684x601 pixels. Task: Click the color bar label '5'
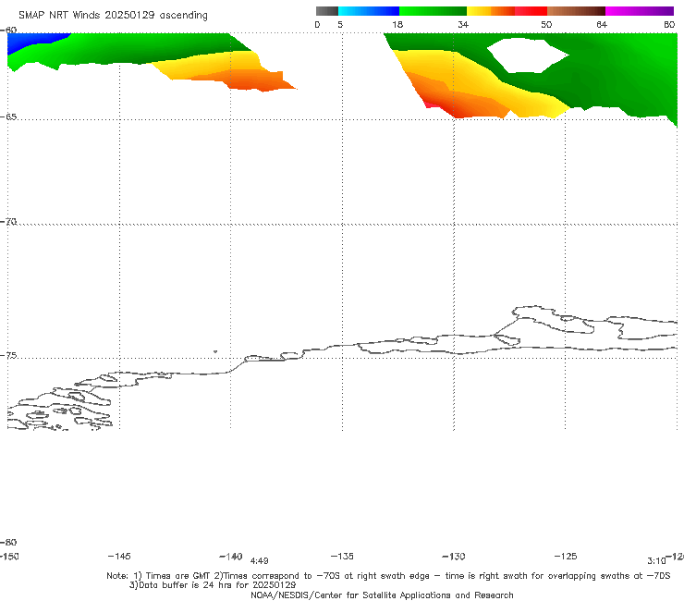pos(340,24)
